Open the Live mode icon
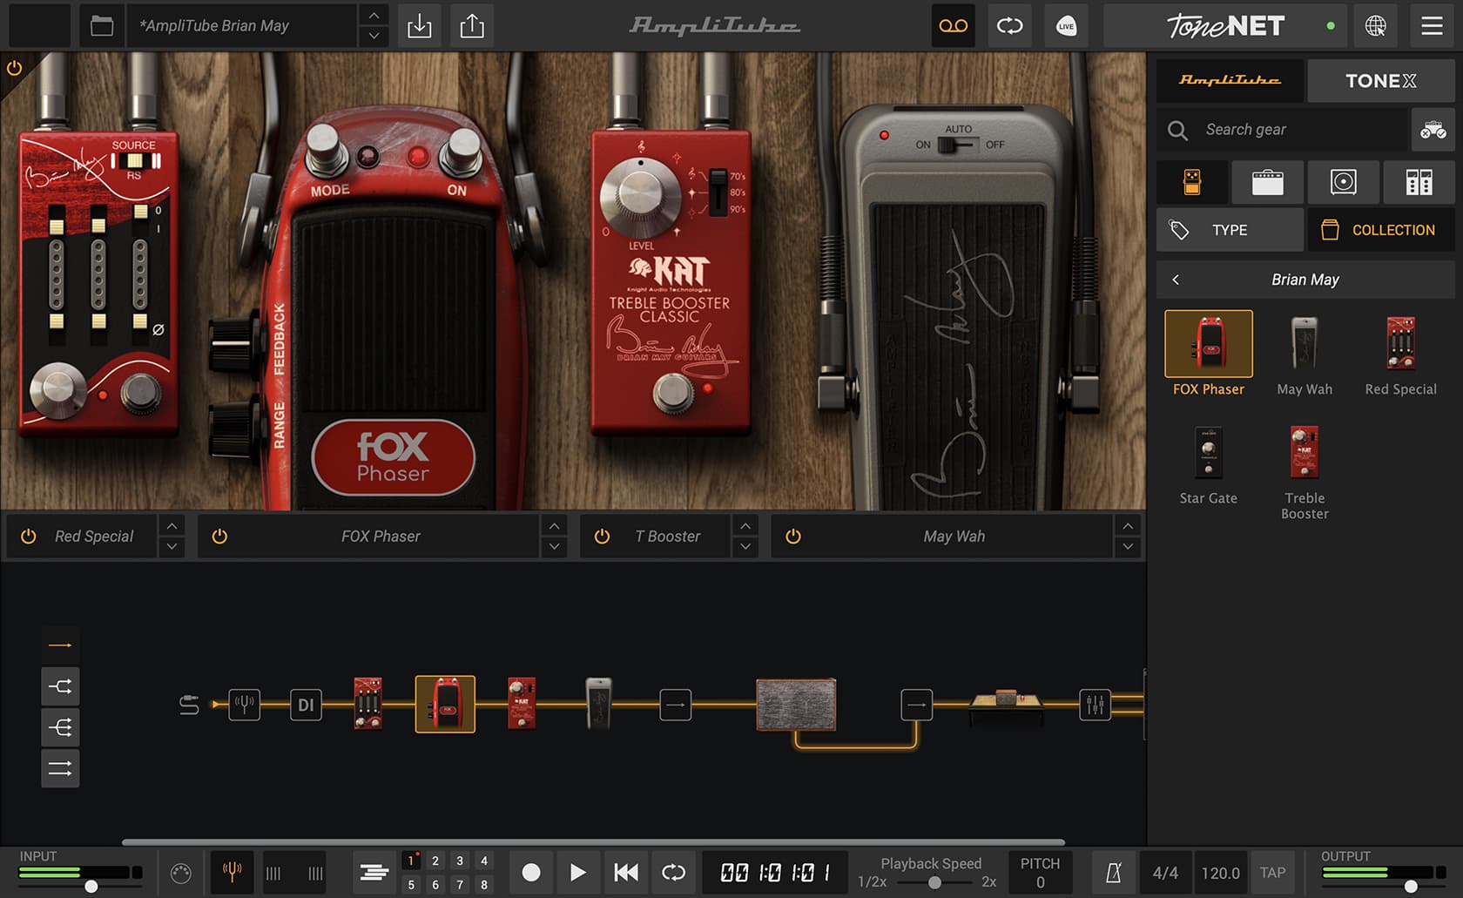Viewport: 1463px width, 898px height. (1066, 26)
